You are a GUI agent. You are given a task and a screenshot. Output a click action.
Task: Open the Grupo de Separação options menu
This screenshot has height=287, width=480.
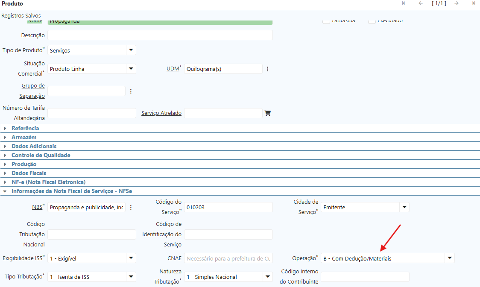(x=131, y=91)
